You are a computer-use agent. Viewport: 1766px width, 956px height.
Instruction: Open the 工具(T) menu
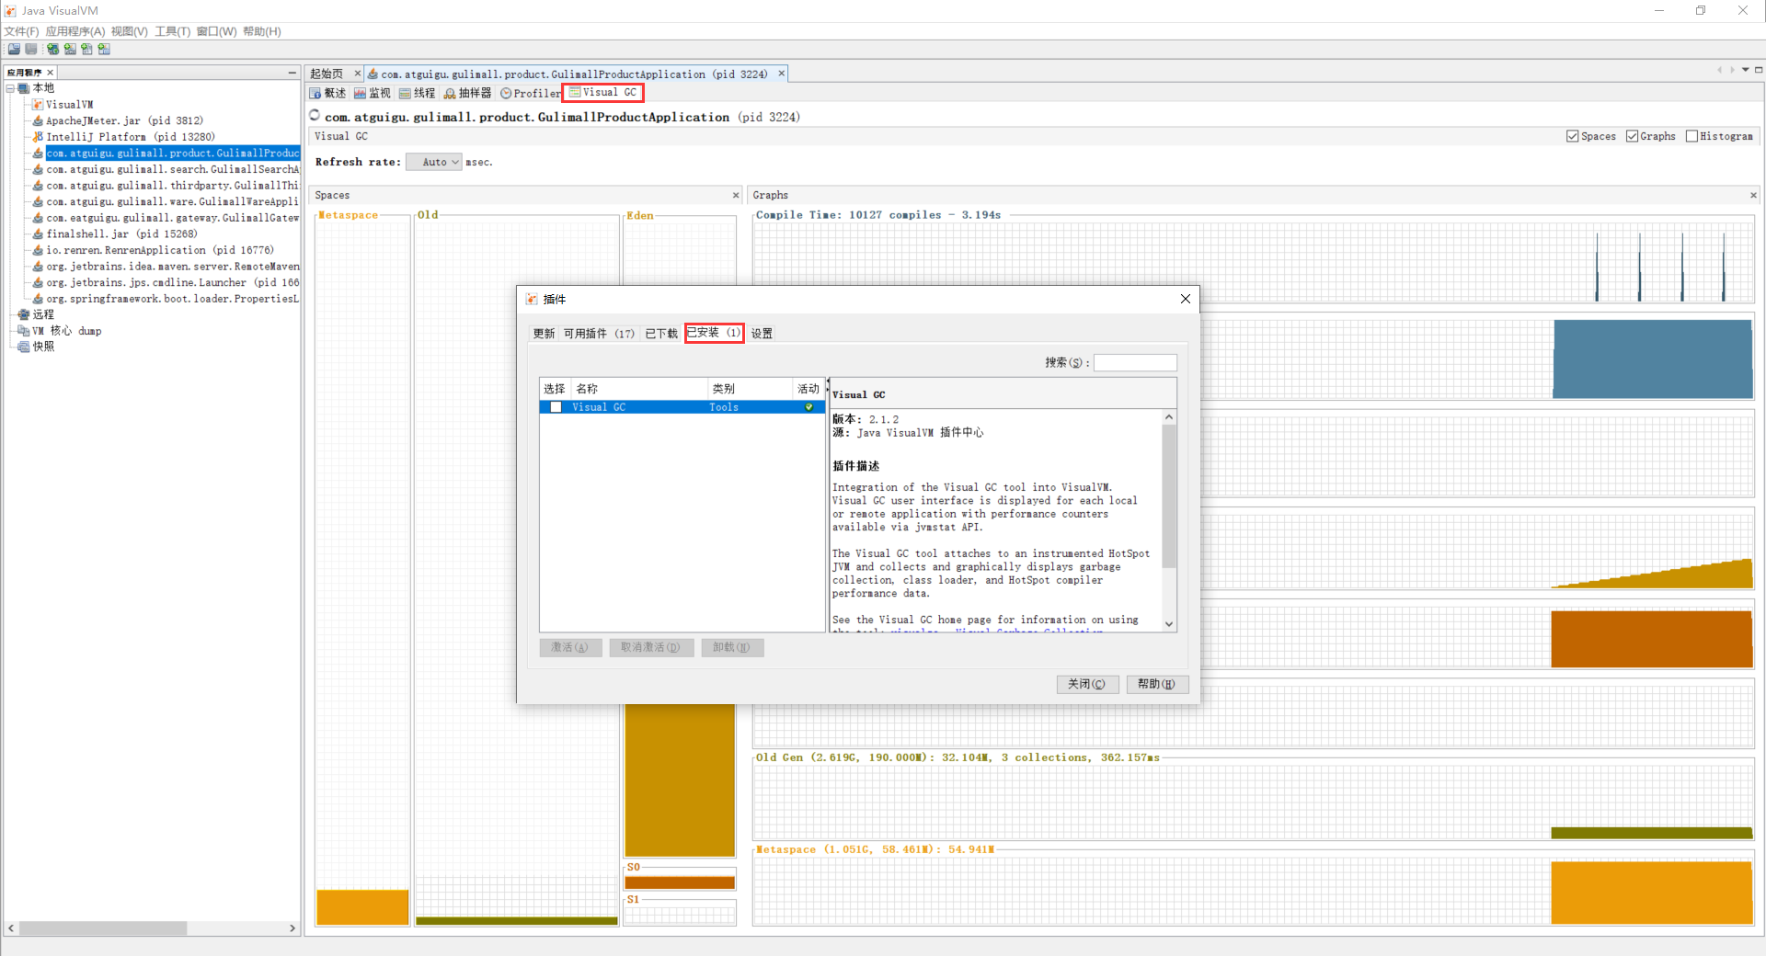(x=172, y=31)
